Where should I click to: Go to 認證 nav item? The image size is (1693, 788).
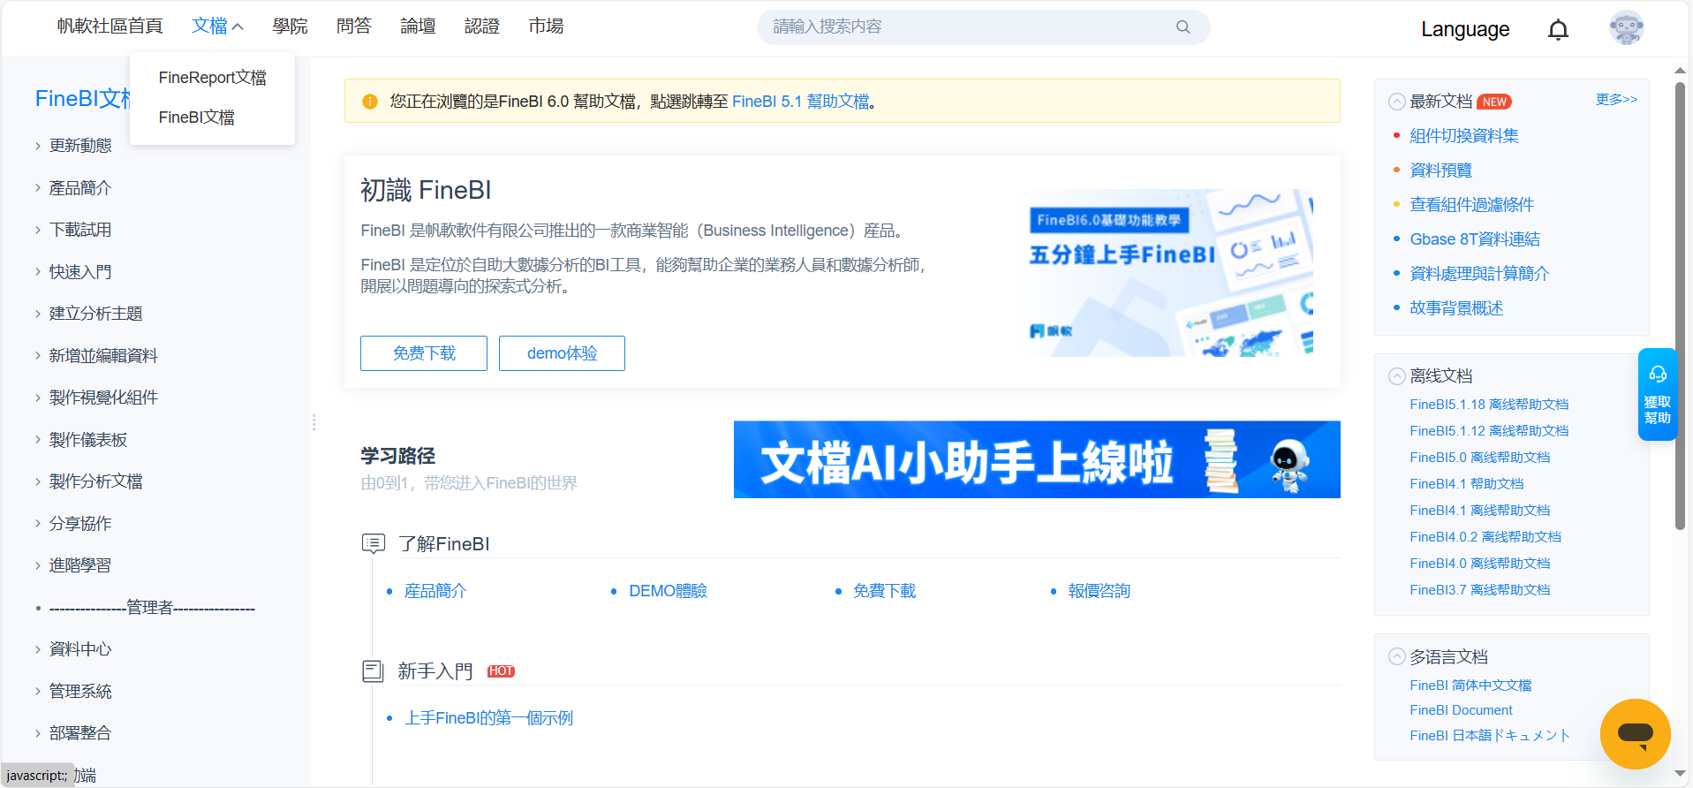coord(482,27)
